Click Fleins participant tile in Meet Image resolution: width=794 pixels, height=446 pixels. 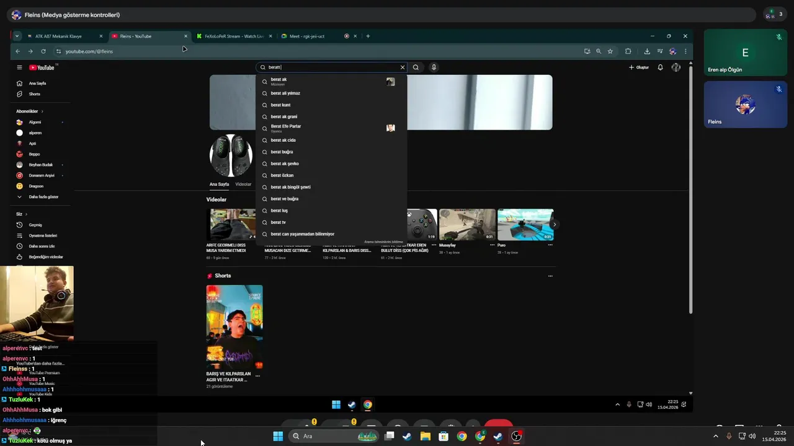(x=745, y=104)
